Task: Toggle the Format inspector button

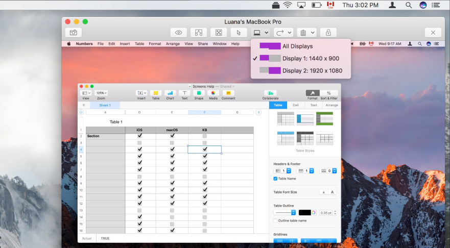Action: point(313,93)
